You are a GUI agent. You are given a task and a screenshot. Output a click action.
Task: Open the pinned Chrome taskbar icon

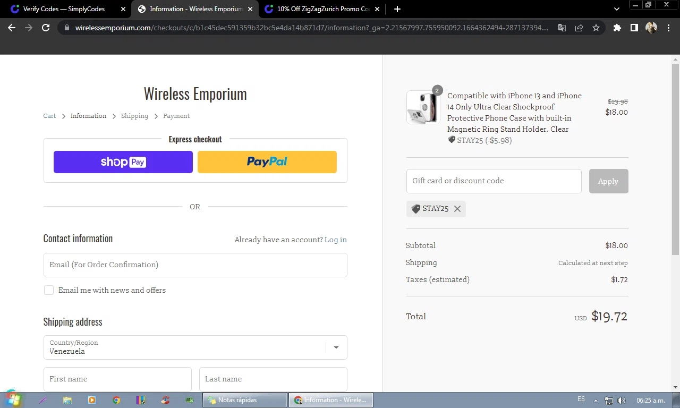coord(116,400)
